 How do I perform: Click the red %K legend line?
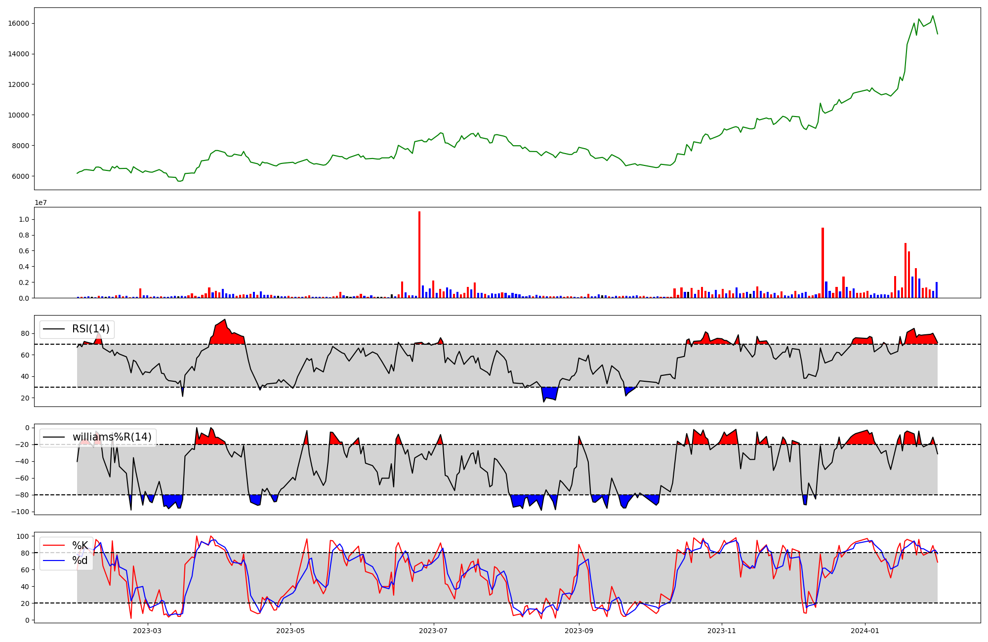pos(54,545)
